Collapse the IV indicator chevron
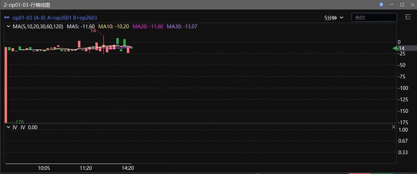This screenshot has width=417, height=174. 8,127
